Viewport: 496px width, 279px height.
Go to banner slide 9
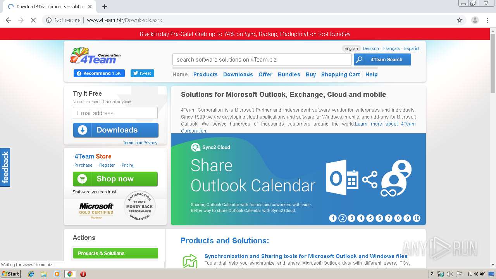(407, 218)
